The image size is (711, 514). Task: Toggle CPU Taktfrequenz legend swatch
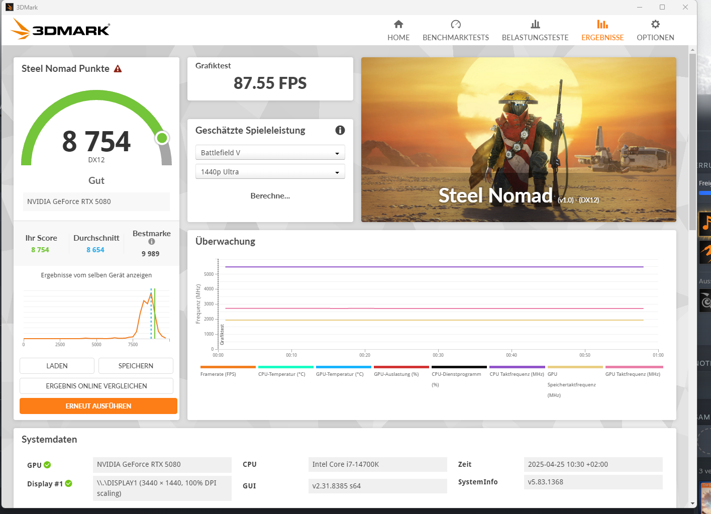[517, 367]
